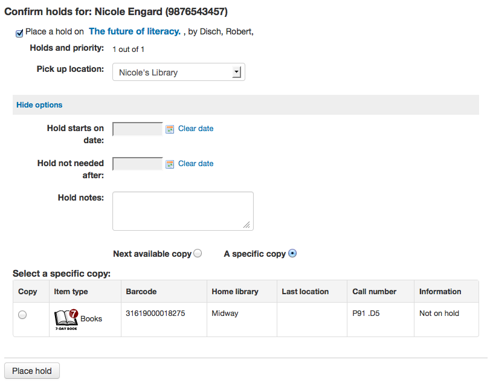Click the Place hold button
The width and height of the screenshot is (490, 383).
click(x=32, y=371)
